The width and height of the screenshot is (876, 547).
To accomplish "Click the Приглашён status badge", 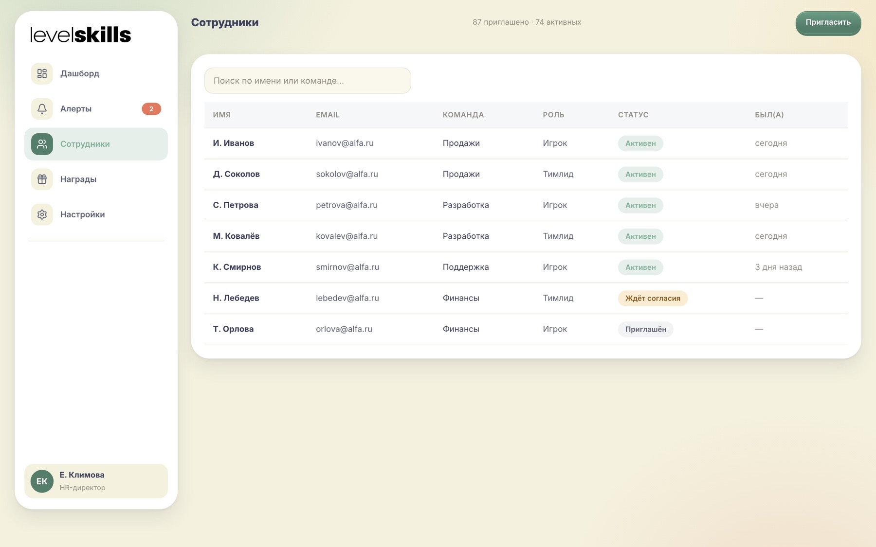I will pos(646,329).
